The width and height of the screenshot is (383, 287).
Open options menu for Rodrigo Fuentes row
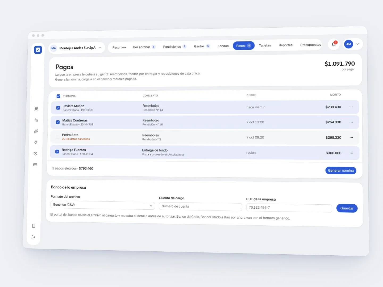[x=351, y=153]
